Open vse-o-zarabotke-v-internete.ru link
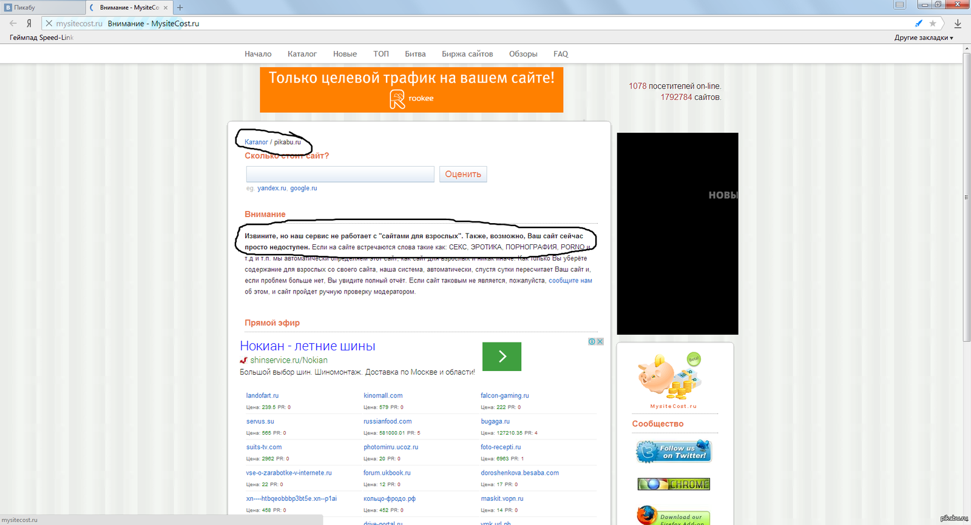 click(289, 473)
